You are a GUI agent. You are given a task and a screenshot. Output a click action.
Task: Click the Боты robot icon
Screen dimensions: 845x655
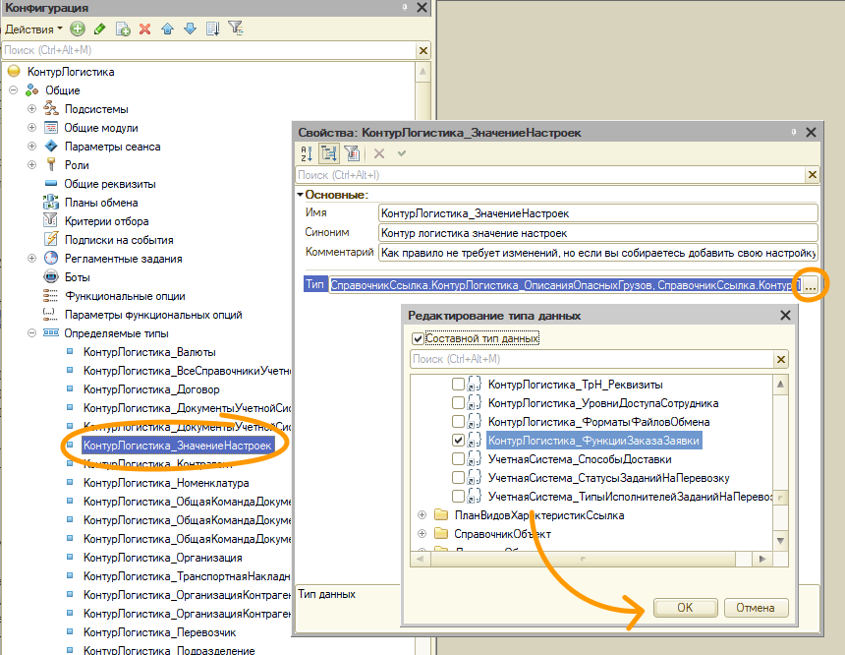click(x=51, y=276)
